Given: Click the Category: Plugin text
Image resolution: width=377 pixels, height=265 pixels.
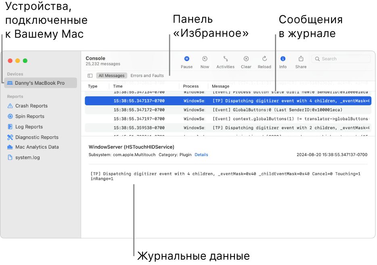Looking at the screenshot, I should [175, 155].
